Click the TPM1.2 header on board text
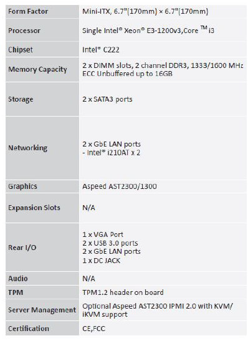Viewport: 248px width, 361px height. pyautogui.click(x=123, y=292)
